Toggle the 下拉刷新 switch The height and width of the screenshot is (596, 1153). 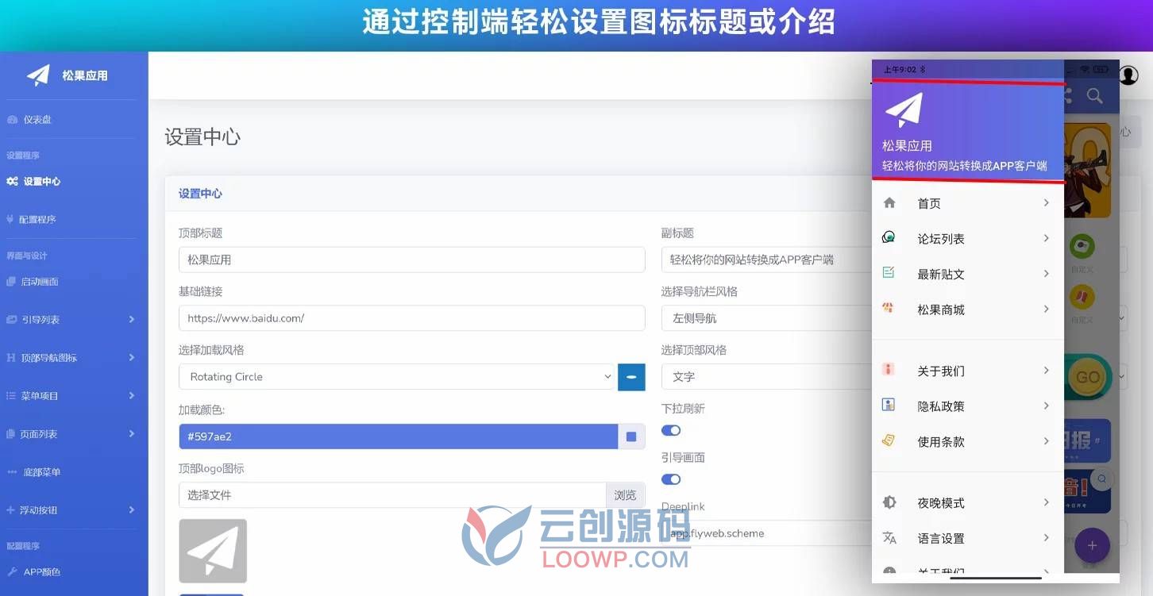coord(671,430)
